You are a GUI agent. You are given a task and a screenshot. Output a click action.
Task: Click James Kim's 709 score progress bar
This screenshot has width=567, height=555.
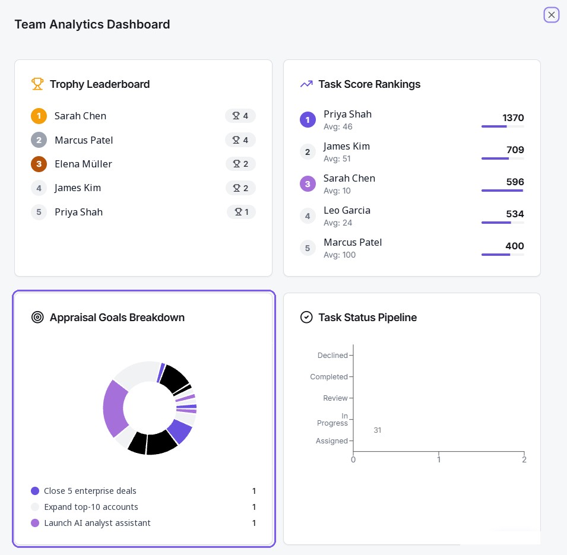[x=503, y=158]
